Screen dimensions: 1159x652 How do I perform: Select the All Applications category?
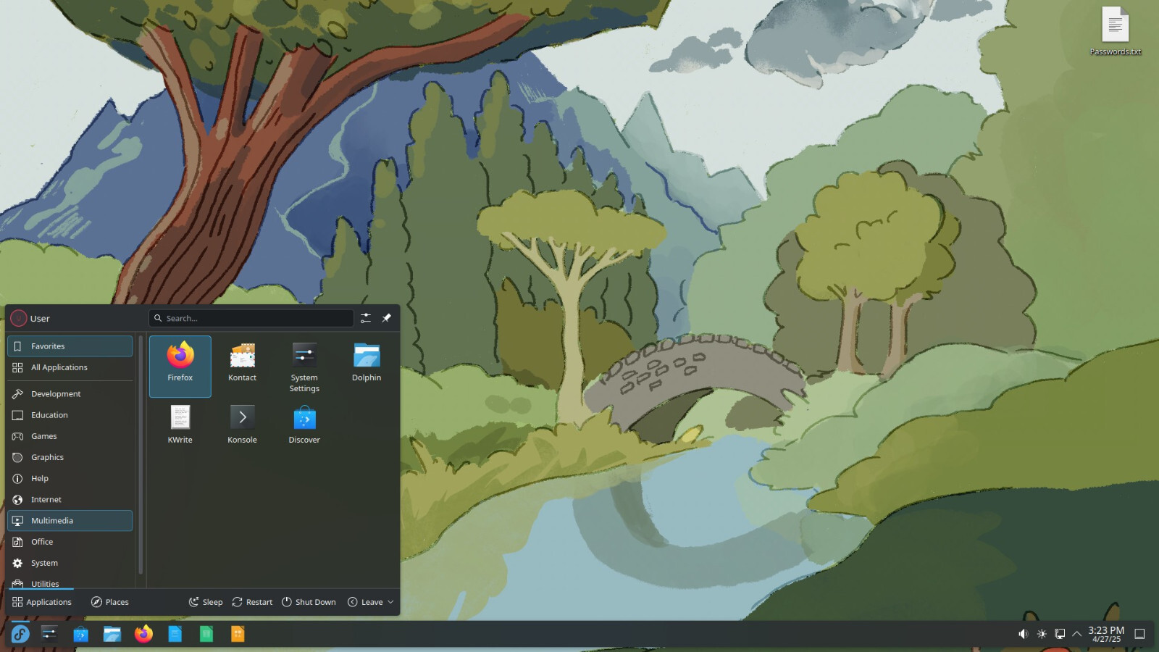point(70,367)
